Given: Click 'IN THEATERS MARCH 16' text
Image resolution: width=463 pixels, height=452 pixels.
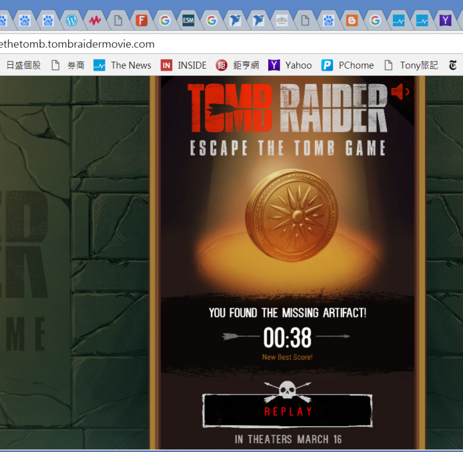Looking at the screenshot, I should [x=288, y=439].
